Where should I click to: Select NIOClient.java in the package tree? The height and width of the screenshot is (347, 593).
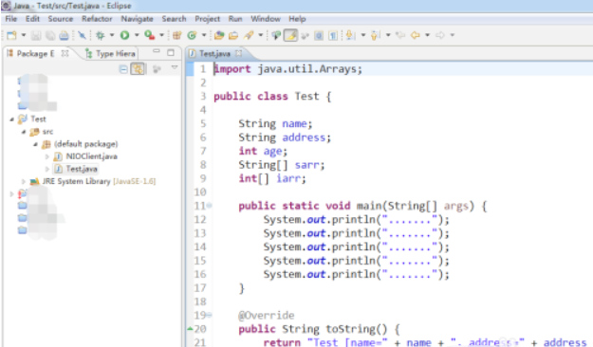pos(91,156)
